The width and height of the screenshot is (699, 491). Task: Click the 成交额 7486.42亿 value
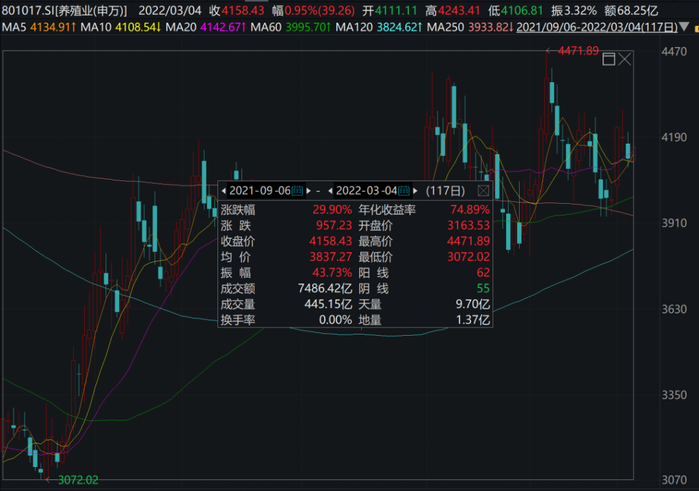325,289
